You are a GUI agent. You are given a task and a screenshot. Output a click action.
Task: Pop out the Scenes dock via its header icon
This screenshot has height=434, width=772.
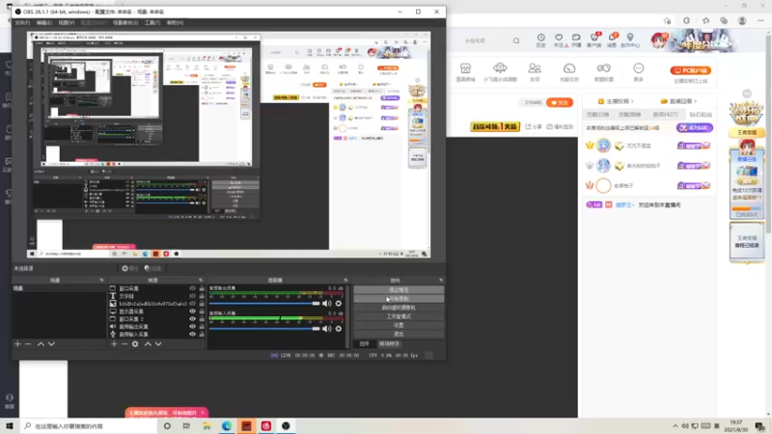(102, 280)
